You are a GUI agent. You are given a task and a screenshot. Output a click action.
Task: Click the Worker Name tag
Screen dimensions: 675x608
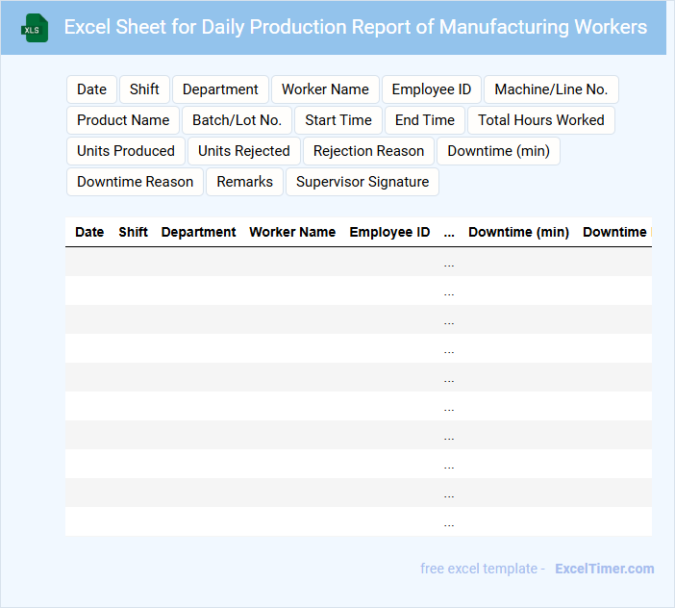point(325,89)
